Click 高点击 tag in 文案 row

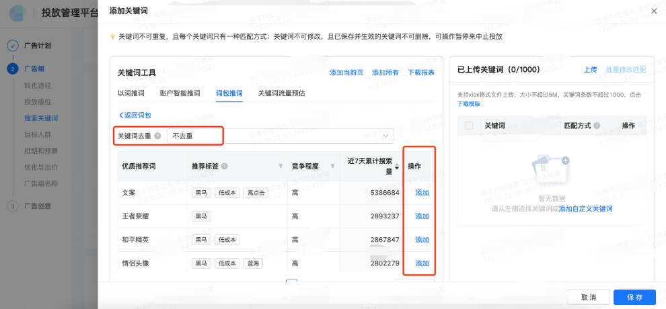(256, 193)
